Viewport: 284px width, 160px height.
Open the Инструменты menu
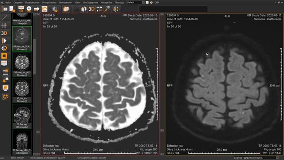(x=49, y=3)
